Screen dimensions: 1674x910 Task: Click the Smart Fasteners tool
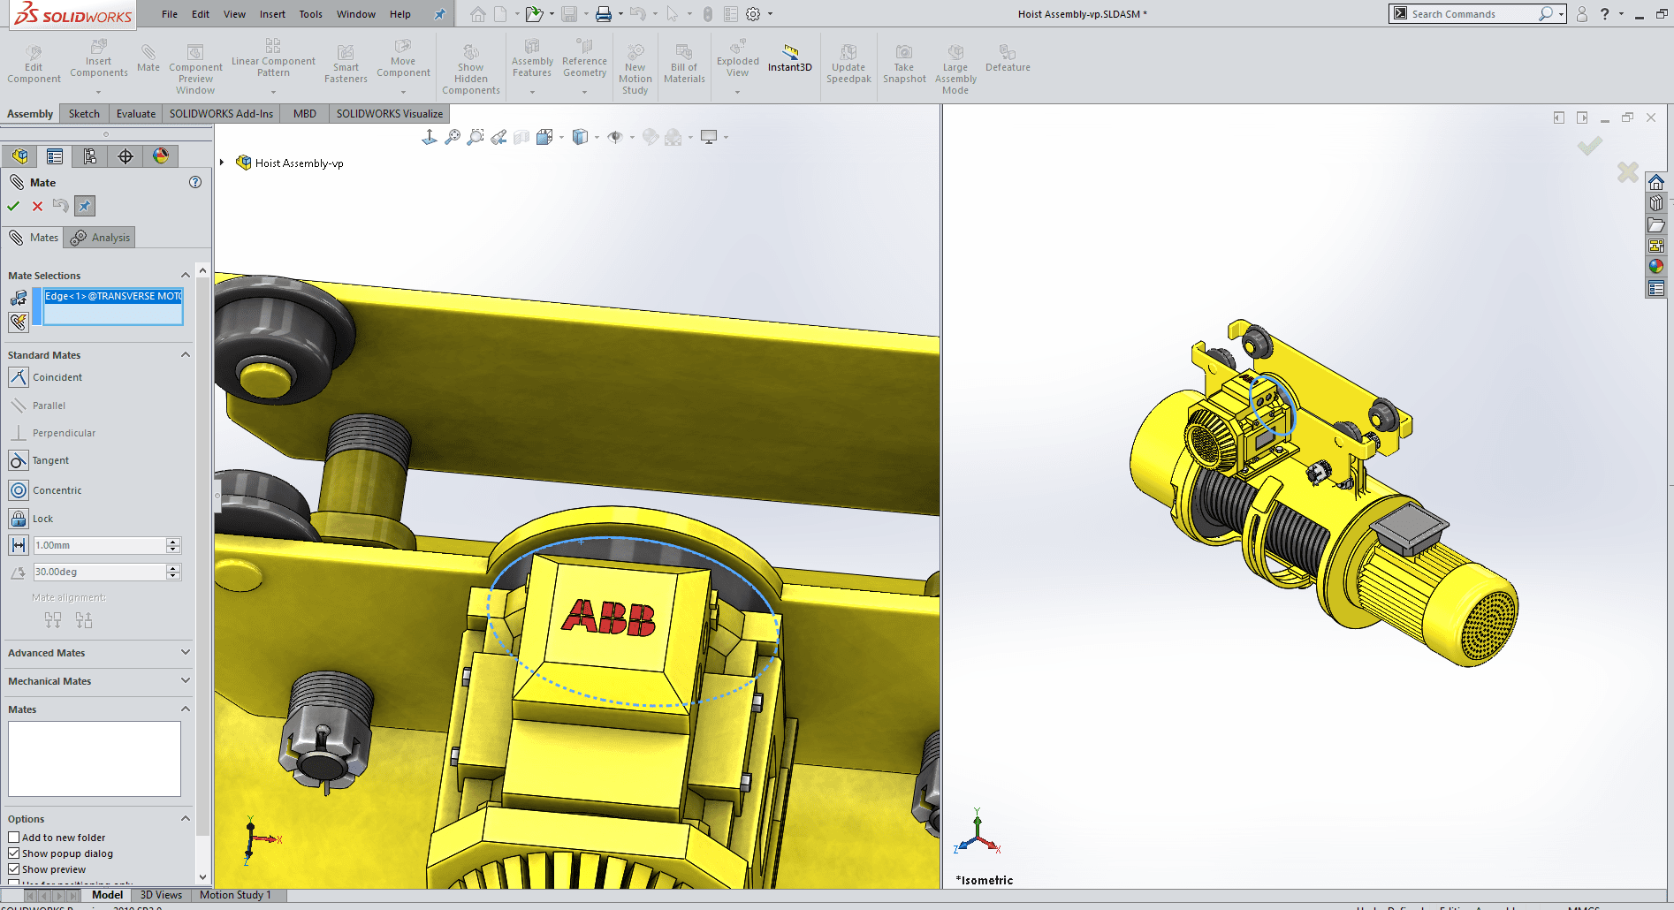tap(346, 64)
